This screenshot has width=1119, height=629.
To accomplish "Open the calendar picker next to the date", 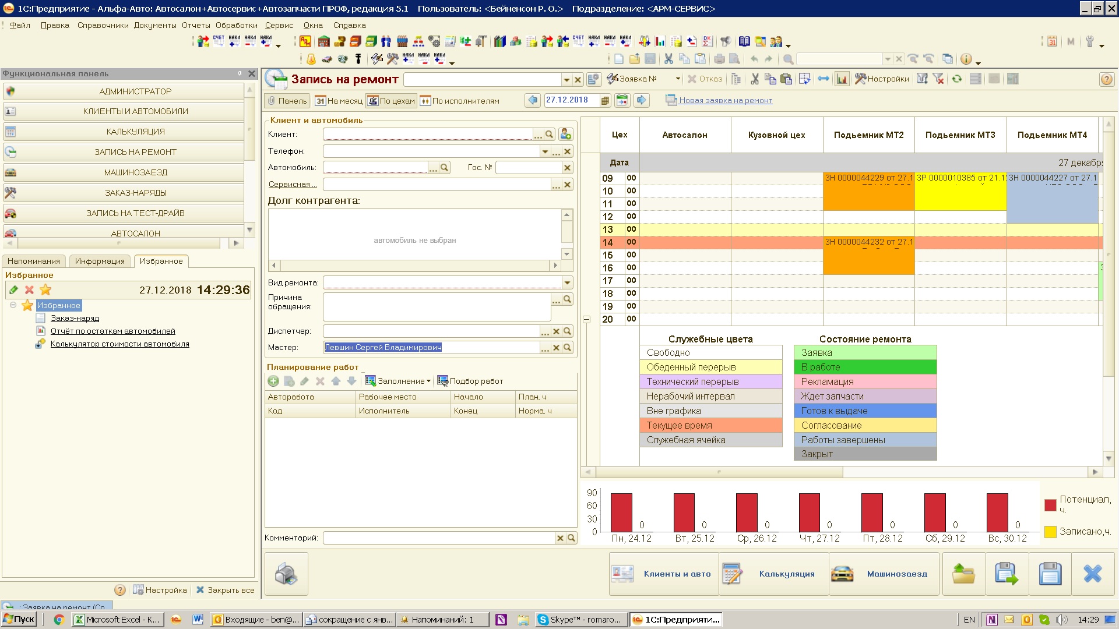I will (605, 101).
